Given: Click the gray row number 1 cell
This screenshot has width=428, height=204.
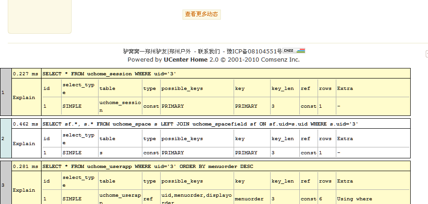Looking at the screenshot, I should (x=6, y=92).
